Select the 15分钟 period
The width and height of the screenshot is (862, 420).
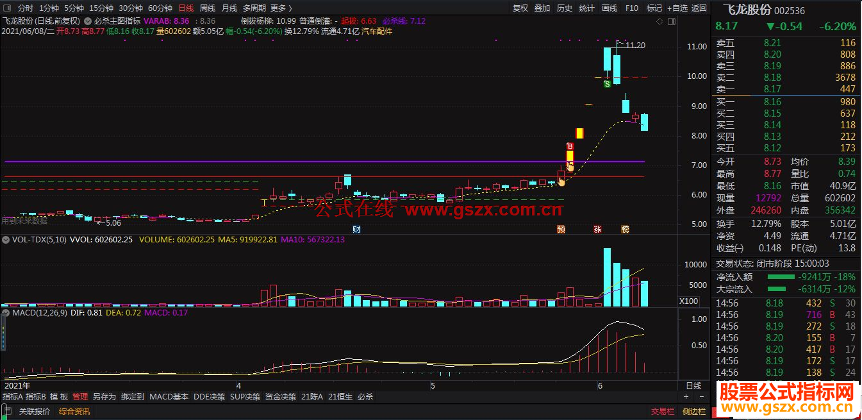pos(101,8)
